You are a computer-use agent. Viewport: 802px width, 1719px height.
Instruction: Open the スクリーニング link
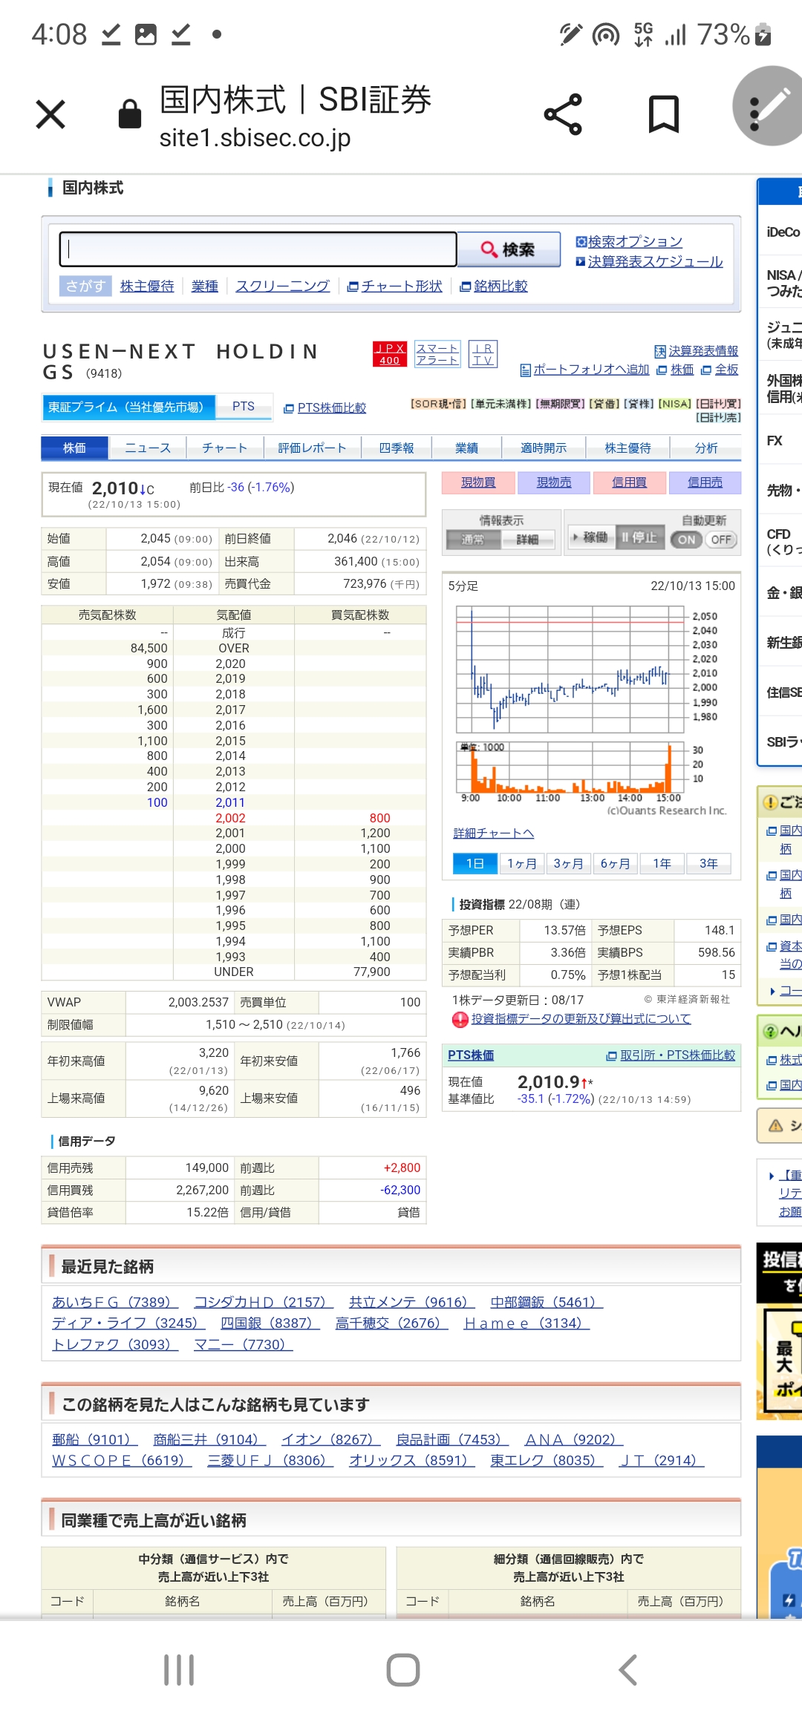(x=282, y=286)
